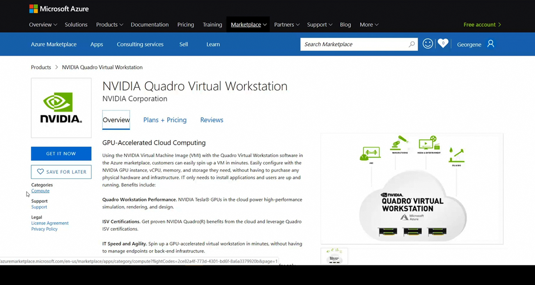Screen dimensions: 535x285
Task: Expand the More menu
Action: 369,25
